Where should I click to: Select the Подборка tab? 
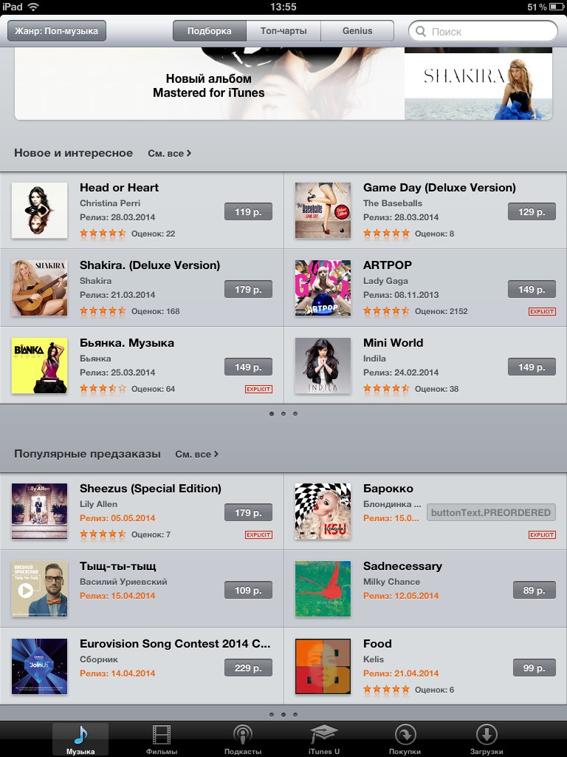(209, 31)
